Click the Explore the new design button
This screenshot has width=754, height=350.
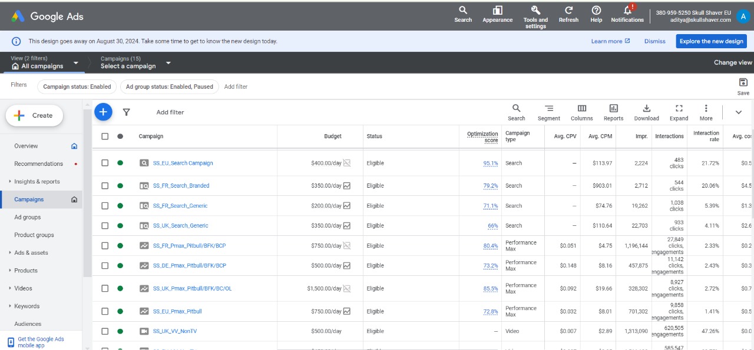click(x=711, y=41)
